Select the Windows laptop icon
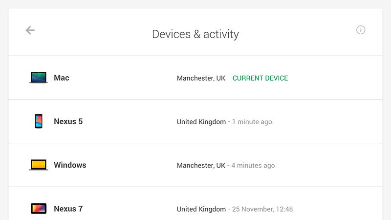Screen dimensions: 391x220 click(x=39, y=165)
